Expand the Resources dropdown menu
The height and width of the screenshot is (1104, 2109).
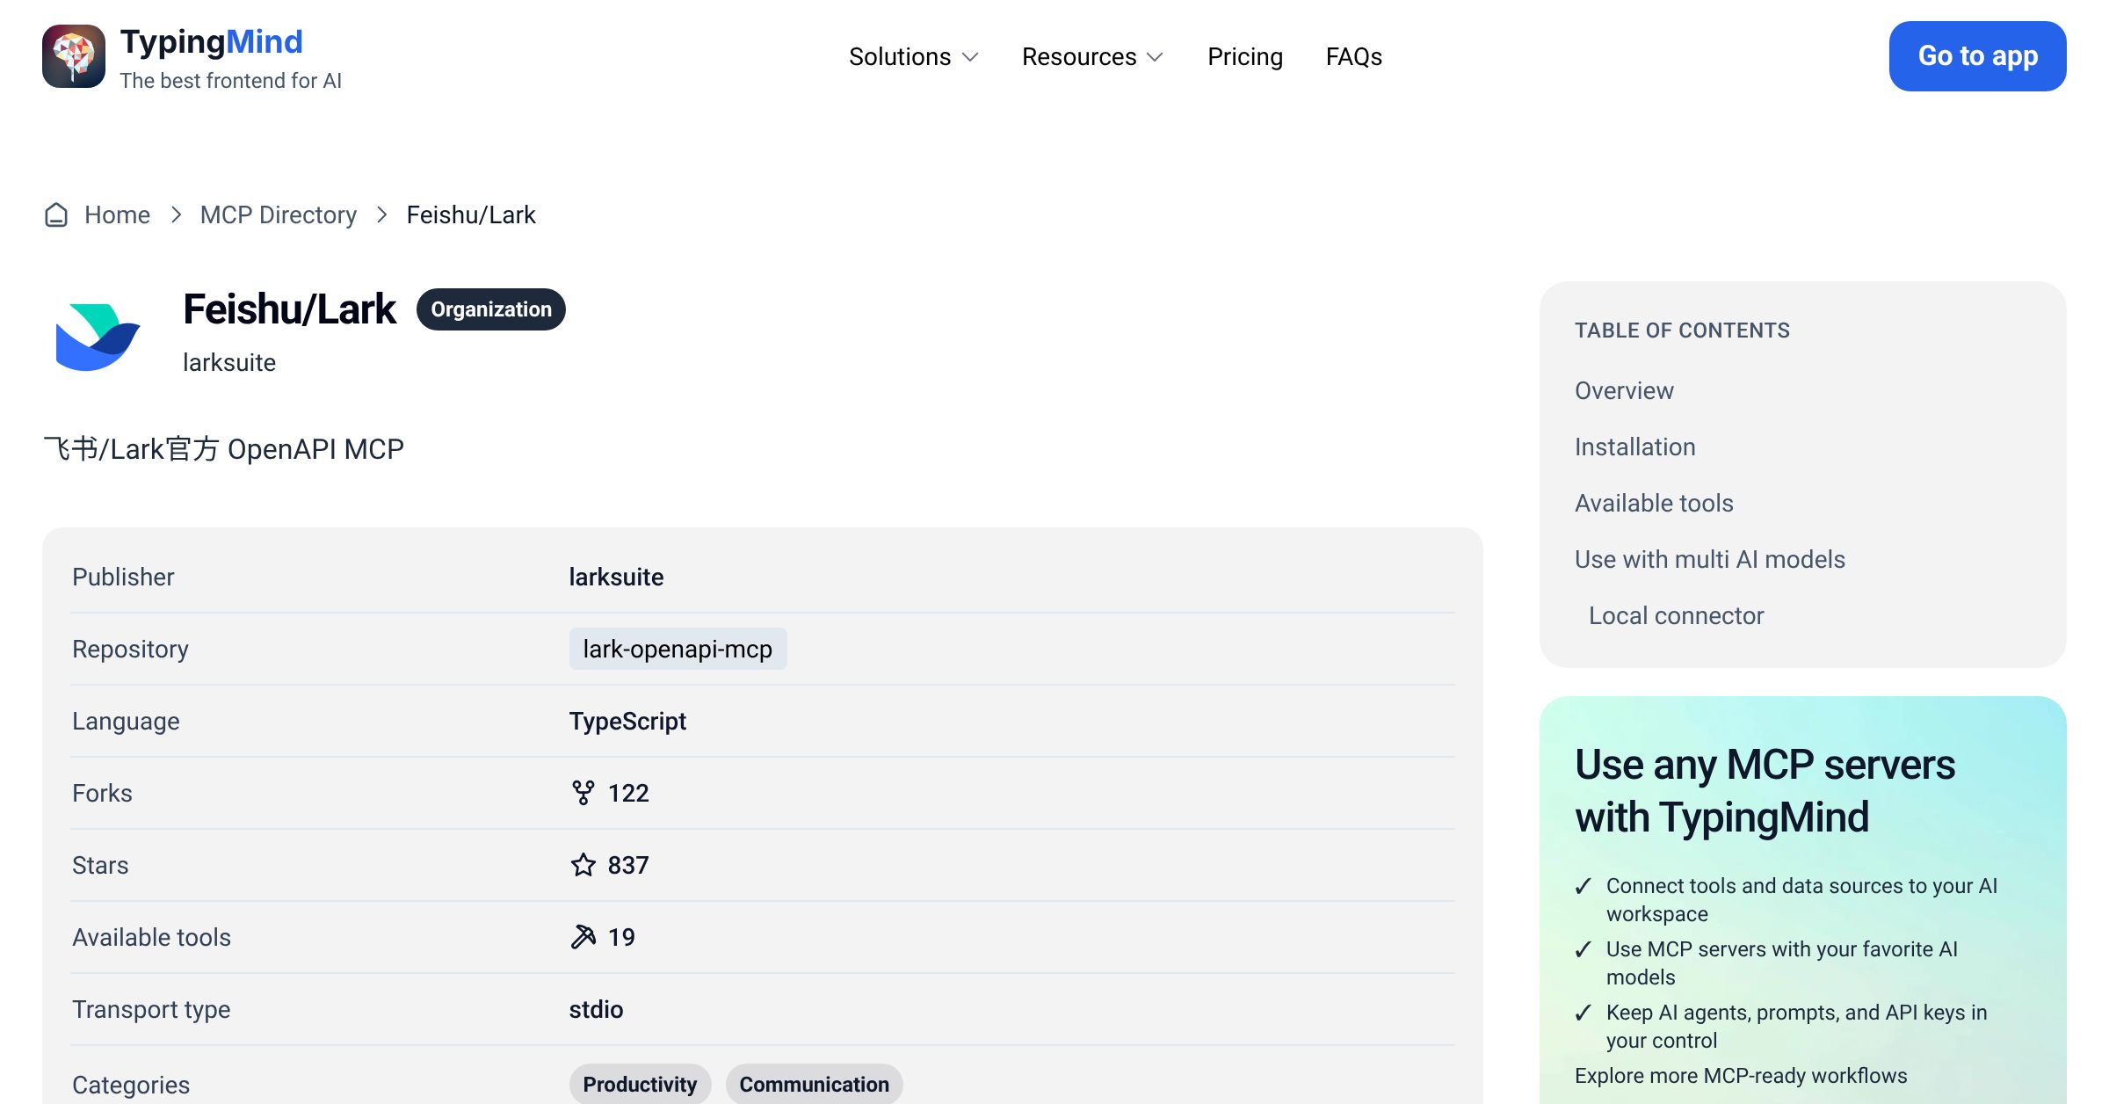pyautogui.click(x=1093, y=56)
